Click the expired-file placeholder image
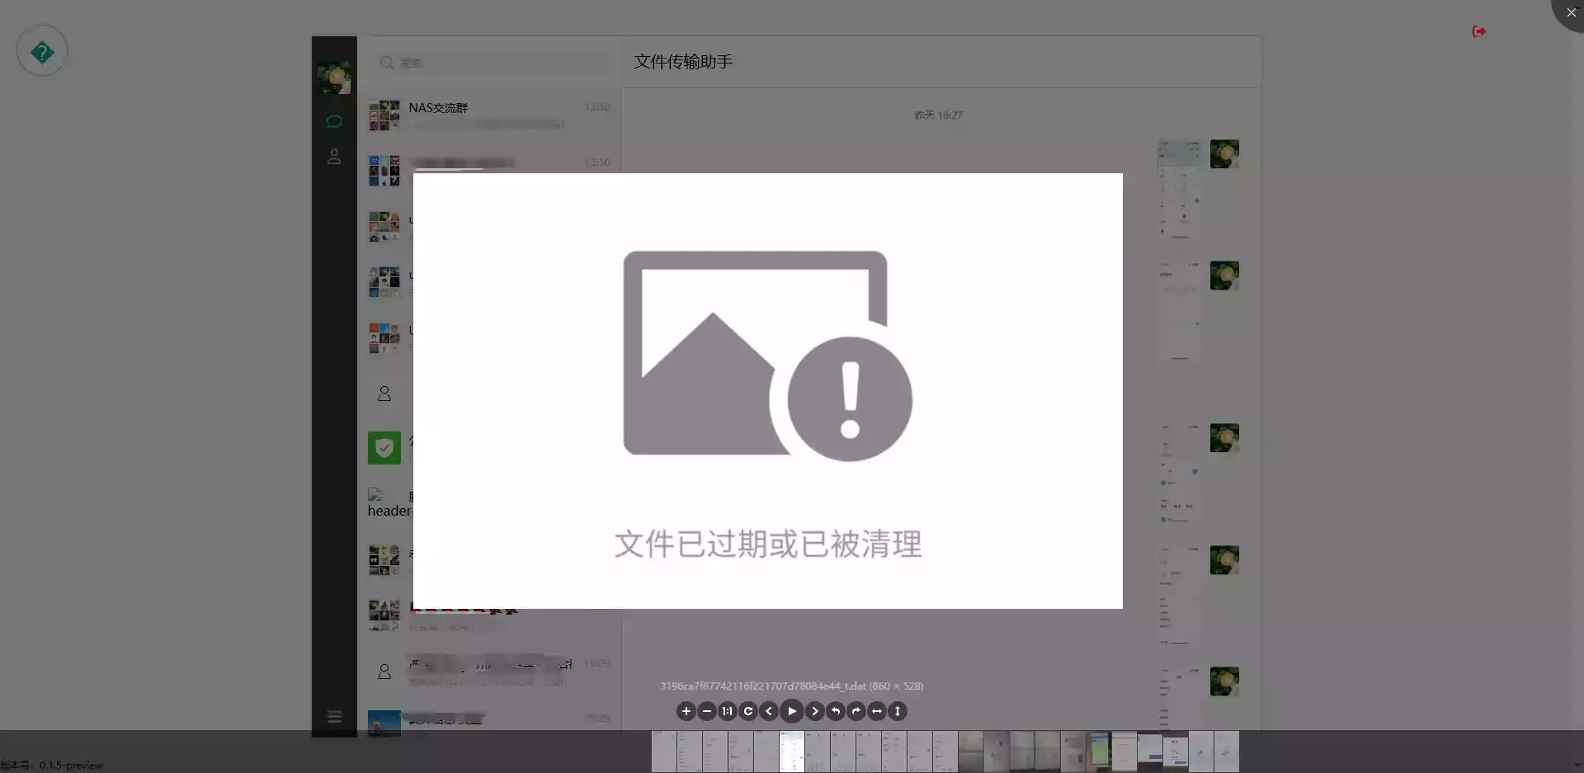The width and height of the screenshot is (1584, 773). [x=767, y=390]
